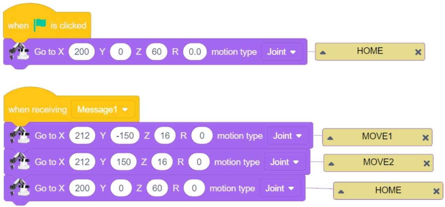Click the R field showing 0.0

195,52
